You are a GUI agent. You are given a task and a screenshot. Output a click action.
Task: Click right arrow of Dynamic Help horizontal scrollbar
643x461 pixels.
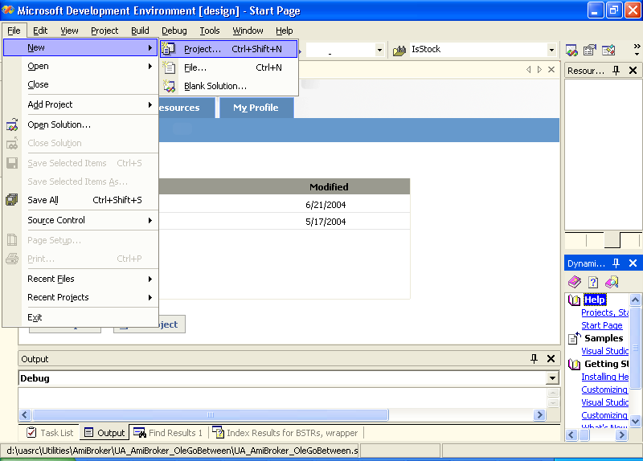[x=621, y=434]
